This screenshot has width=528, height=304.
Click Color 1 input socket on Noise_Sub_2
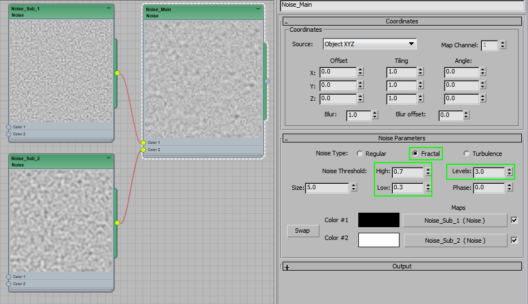pyautogui.click(x=9, y=277)
